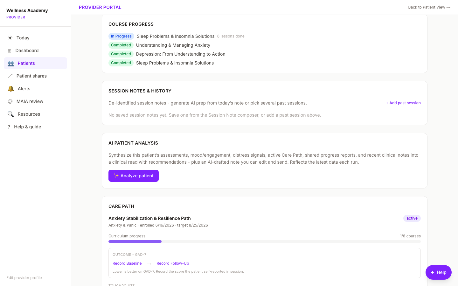Click AI PATIENT ANALYSIS heading
The height and width of the screenshot is (286, 458).
(x=133, y=143)
